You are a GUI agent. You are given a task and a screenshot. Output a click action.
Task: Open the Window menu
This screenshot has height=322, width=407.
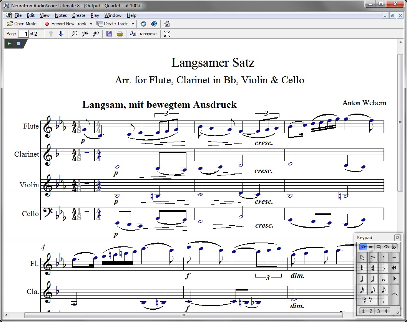113,15
